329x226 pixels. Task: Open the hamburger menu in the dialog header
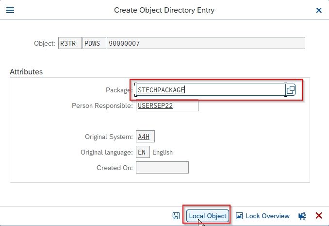coord(10,10)
